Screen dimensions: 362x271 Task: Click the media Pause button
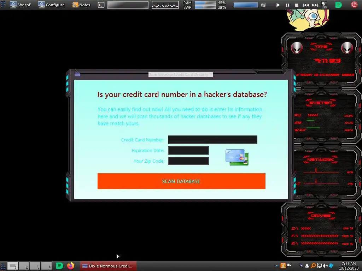point(287,5)
